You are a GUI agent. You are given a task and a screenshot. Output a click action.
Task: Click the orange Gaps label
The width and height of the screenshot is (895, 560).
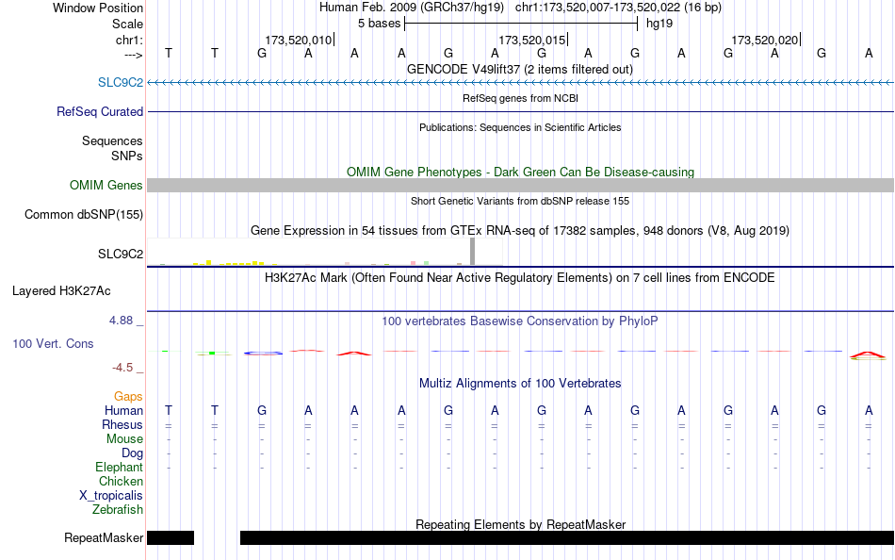coord(128,397)
